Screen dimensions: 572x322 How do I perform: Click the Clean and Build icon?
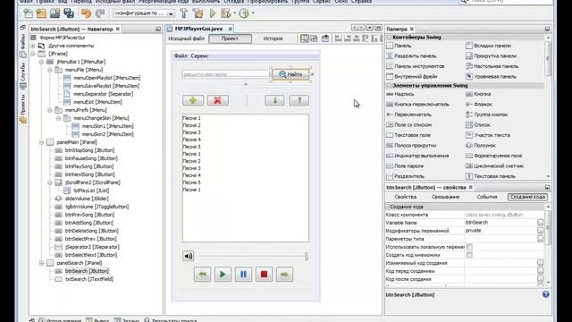point(198,13)
